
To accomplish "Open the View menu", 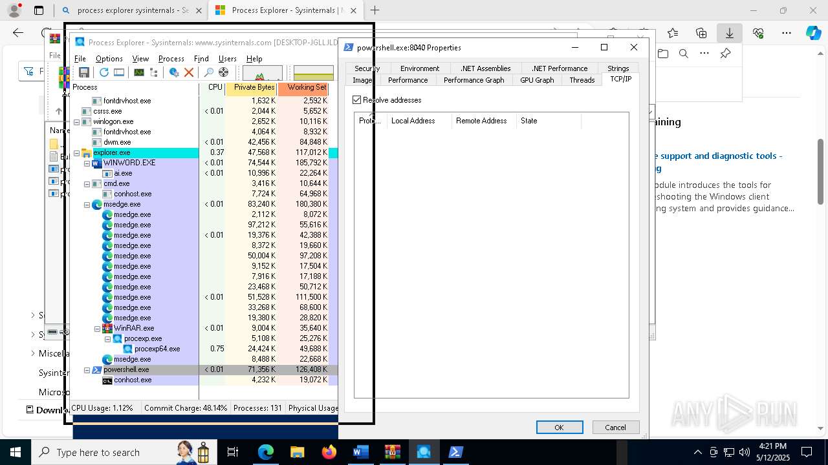I will tap(140, 59).
